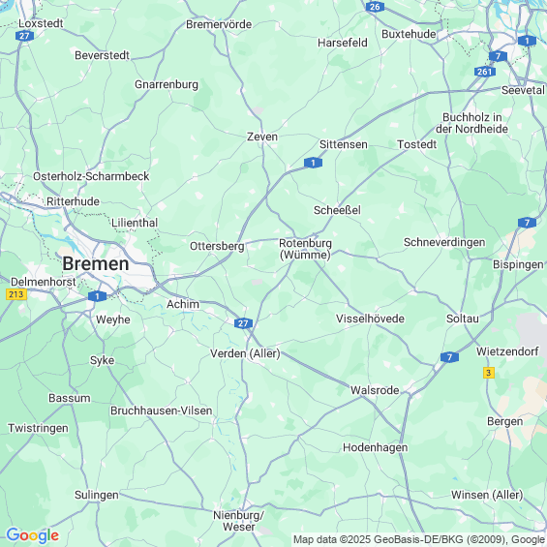This screenshot has height=547, width=547.
Task: Select the Verden (Aller) town label
Action: click(x=245, y=353)
